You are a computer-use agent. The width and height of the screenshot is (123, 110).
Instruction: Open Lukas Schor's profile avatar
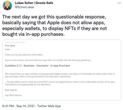pos(7,5)
